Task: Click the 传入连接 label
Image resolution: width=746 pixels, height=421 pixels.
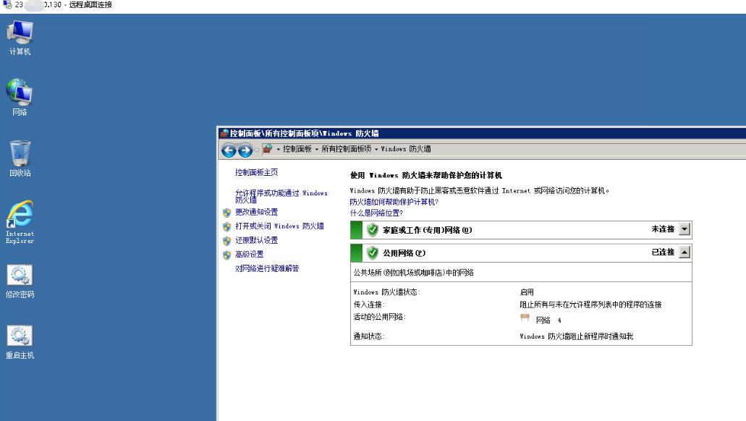Action: pyautogui.click(x=369, y=305)
